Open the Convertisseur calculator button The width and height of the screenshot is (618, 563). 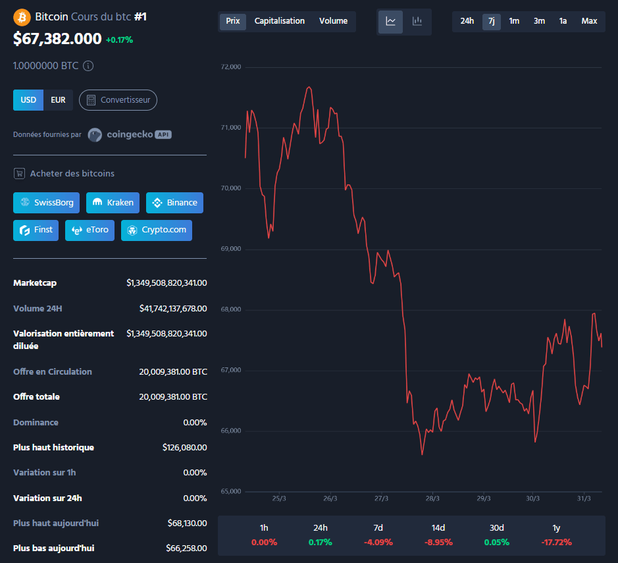click(x=118, y=100)
